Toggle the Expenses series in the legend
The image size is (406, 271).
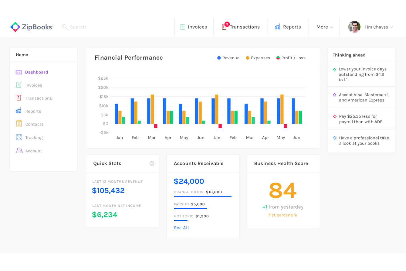click(x=257, y=58)
